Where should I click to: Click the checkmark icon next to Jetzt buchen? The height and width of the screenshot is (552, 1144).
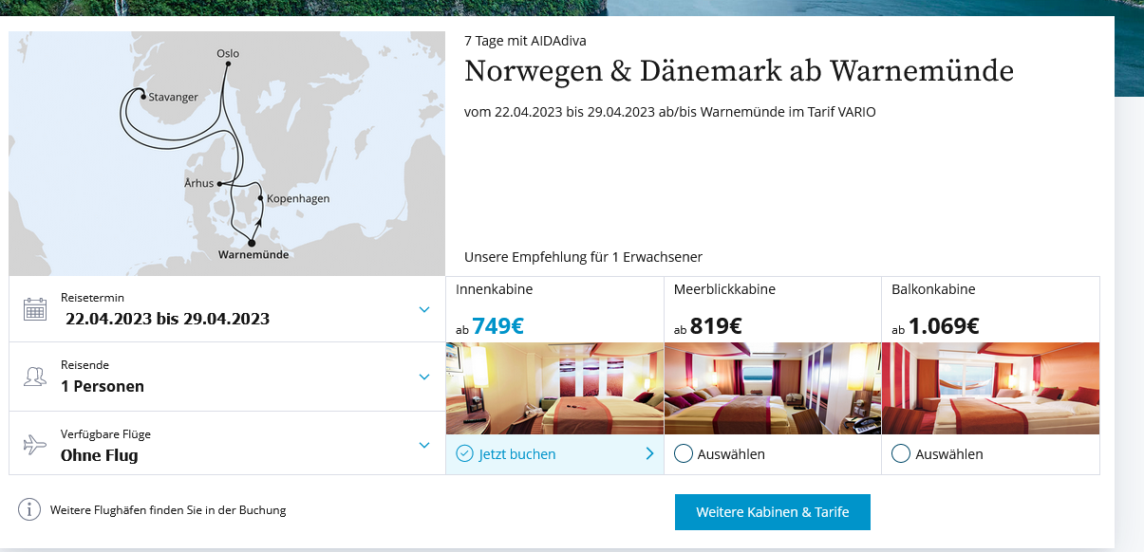coord(464,454)
